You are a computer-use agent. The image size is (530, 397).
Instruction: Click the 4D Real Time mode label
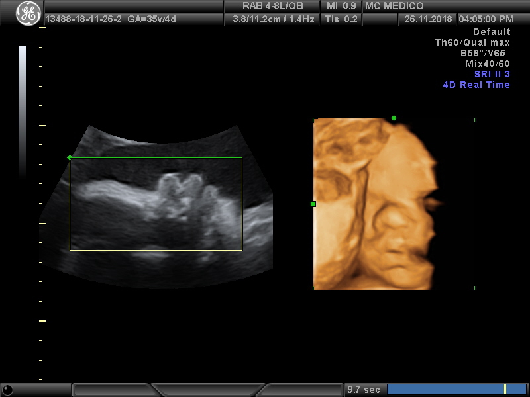(476, 85)
